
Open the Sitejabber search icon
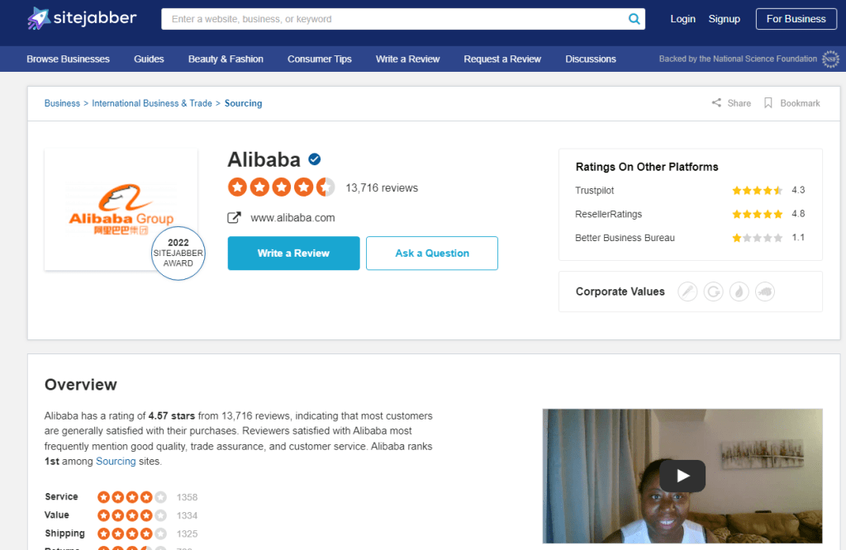click(x=634, y=18)
